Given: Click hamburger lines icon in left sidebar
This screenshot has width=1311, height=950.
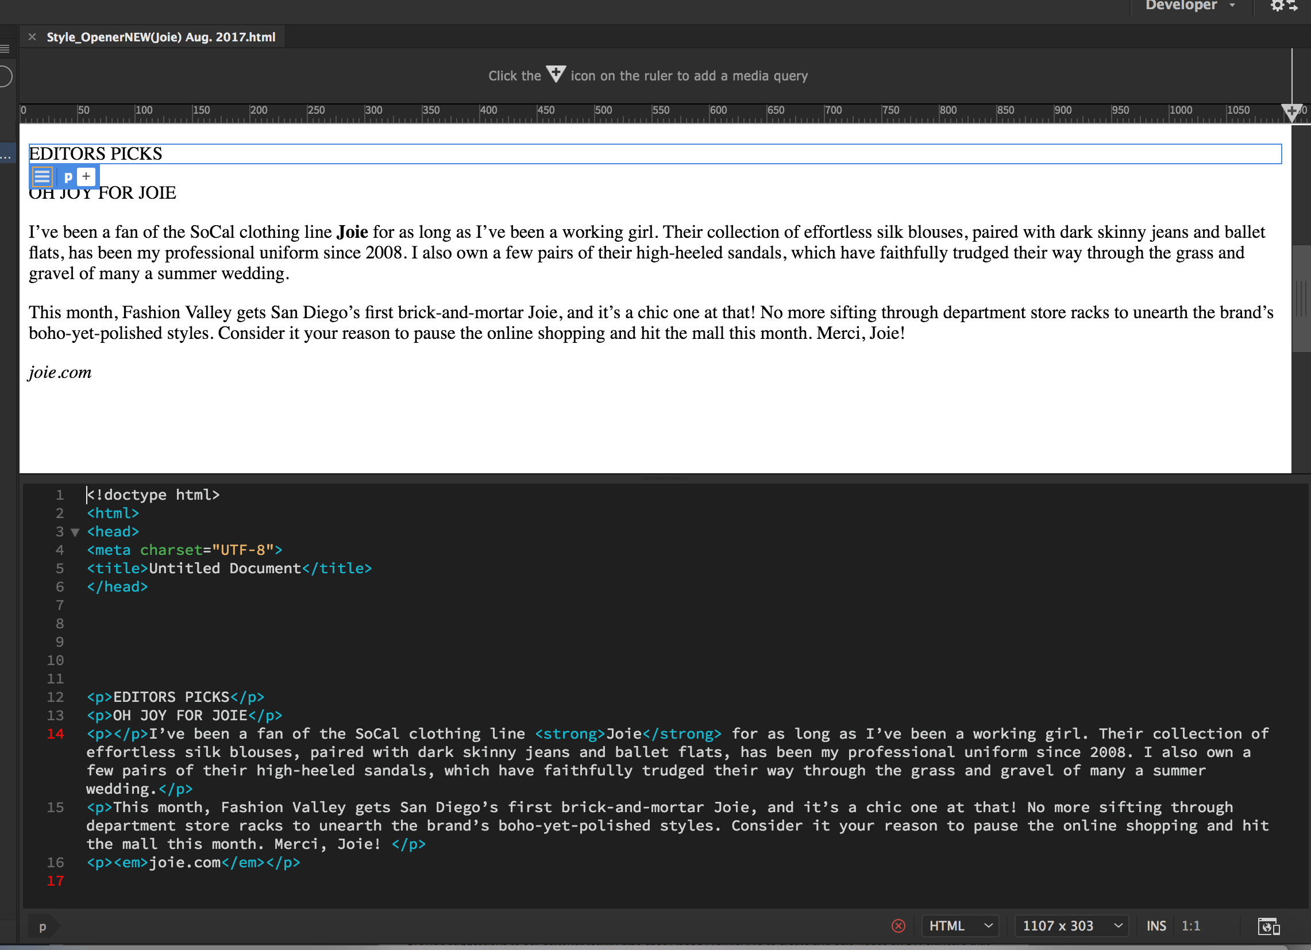Looking at the screenshot, I should tap(5, 49).
